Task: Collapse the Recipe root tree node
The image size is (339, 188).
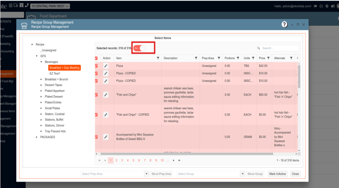Action: tap(32, 44)
